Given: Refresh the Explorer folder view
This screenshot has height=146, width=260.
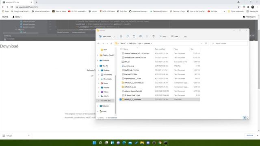Looking at the screenshot, I should pos(206,43).
